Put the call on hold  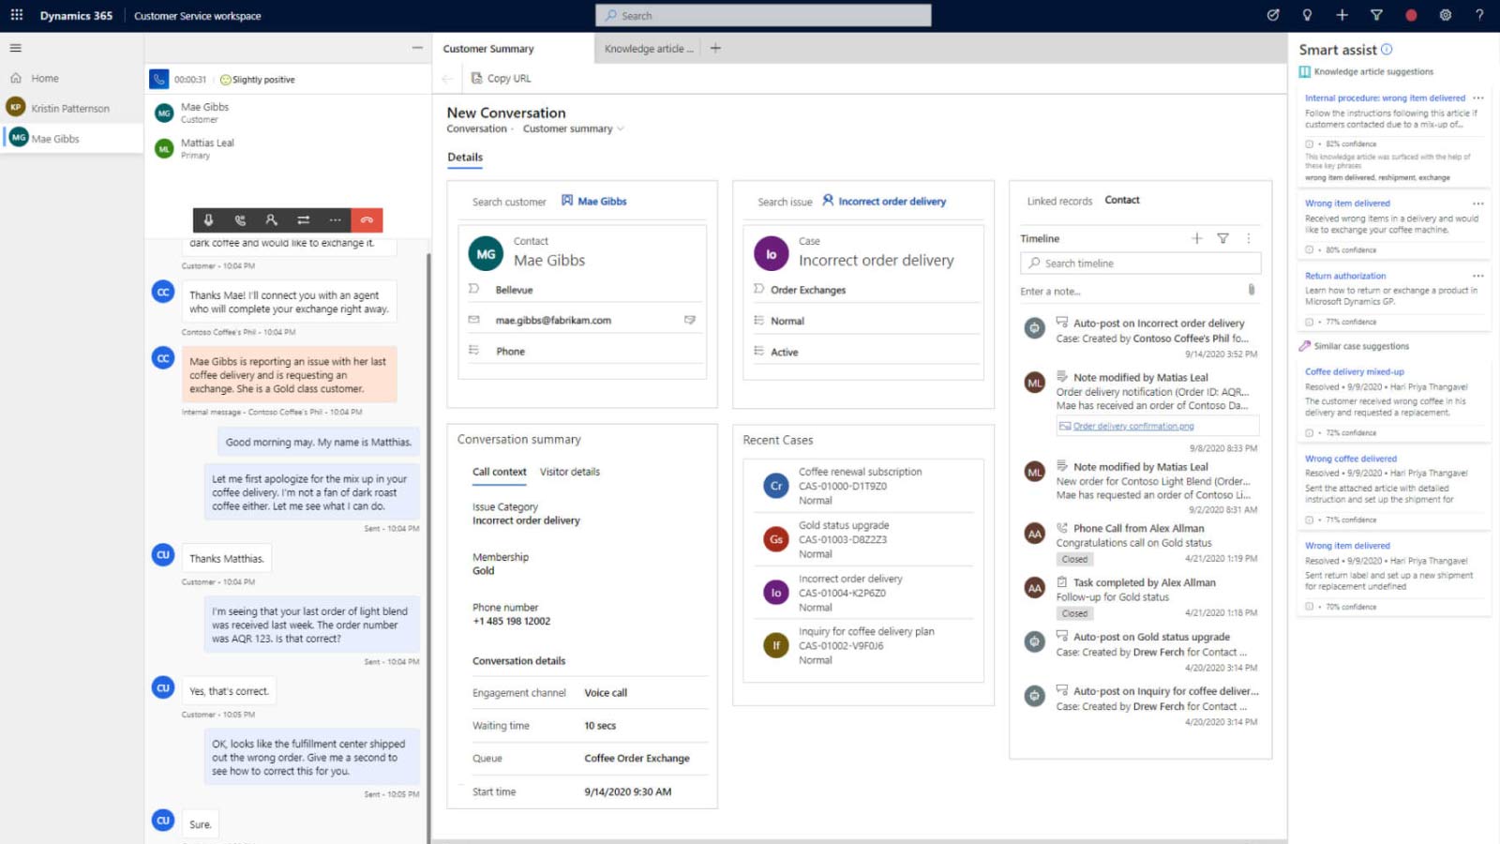coord(240,219)
